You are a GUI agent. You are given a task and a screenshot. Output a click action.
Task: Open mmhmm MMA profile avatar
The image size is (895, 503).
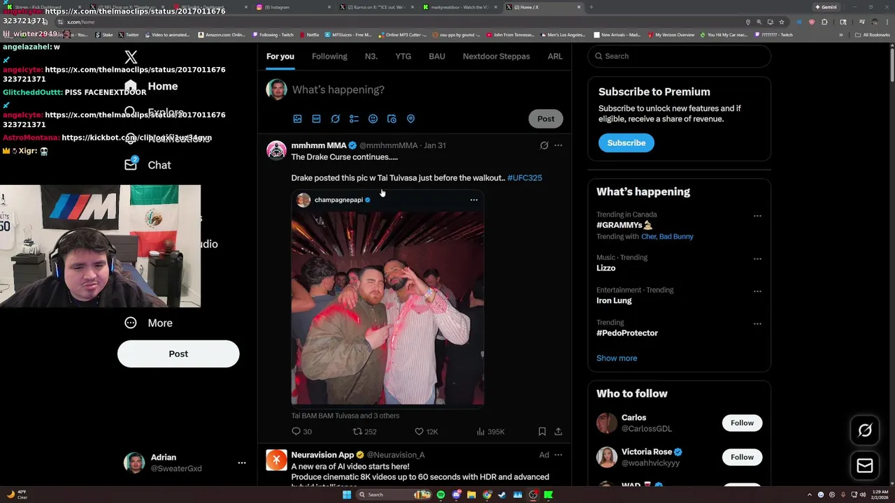pos(277,150)
